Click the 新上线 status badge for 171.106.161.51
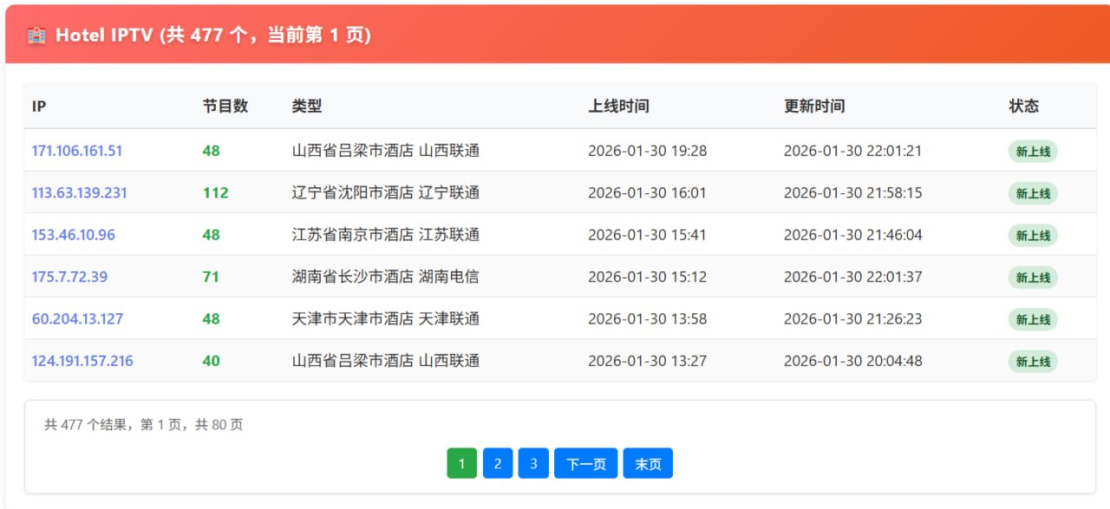1110x509 pixels. tap(1032, 150)
